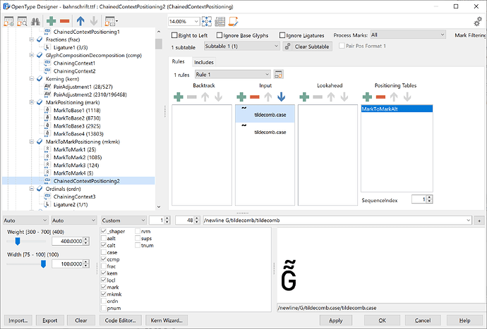Screen dimensions: 487x329
Task: Add a new Positioning Table entry
Action: [x=368, y=96]
